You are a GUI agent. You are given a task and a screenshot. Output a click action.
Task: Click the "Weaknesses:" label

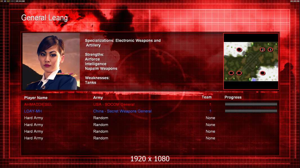tap(97, 78)
